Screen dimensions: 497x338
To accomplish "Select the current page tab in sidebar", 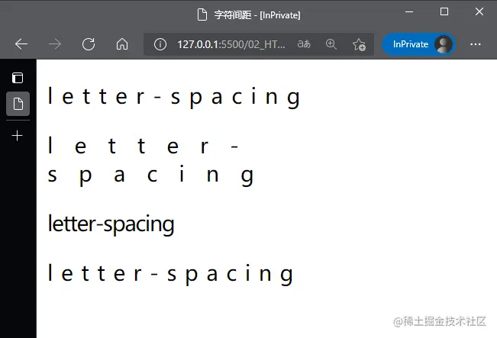I will [18, 104].
